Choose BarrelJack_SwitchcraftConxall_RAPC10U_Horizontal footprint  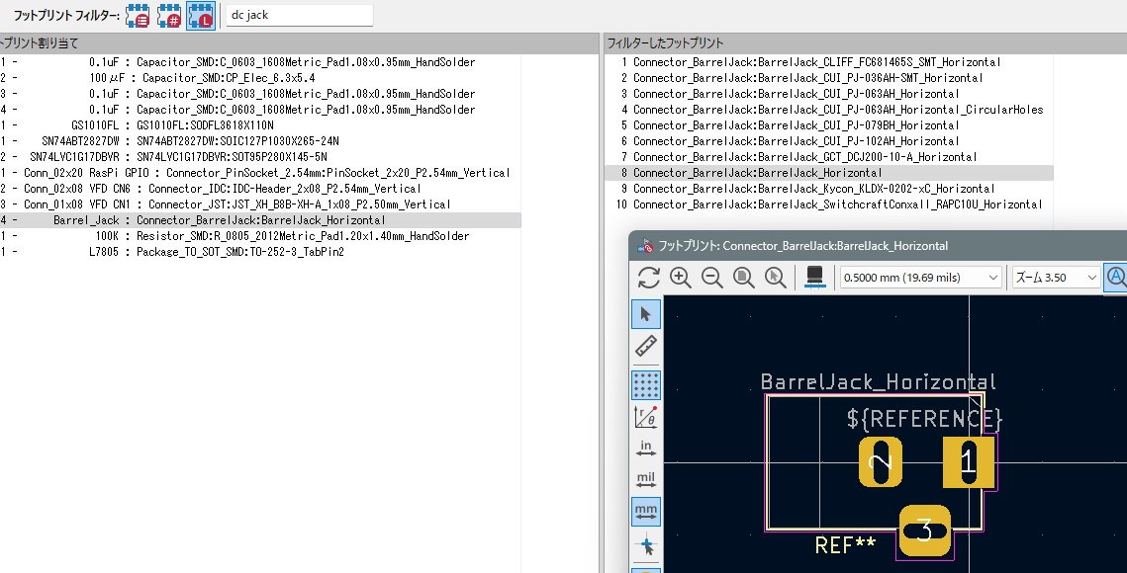pyautogui.click(x=829, y=204)
